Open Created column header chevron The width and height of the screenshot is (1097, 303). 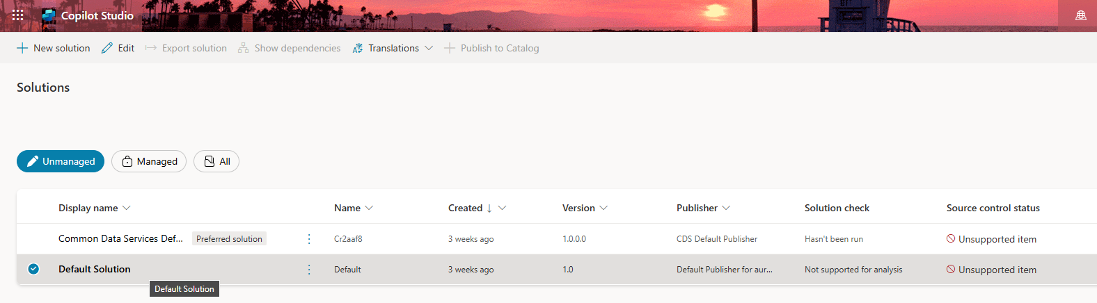[x=502, y=208]
